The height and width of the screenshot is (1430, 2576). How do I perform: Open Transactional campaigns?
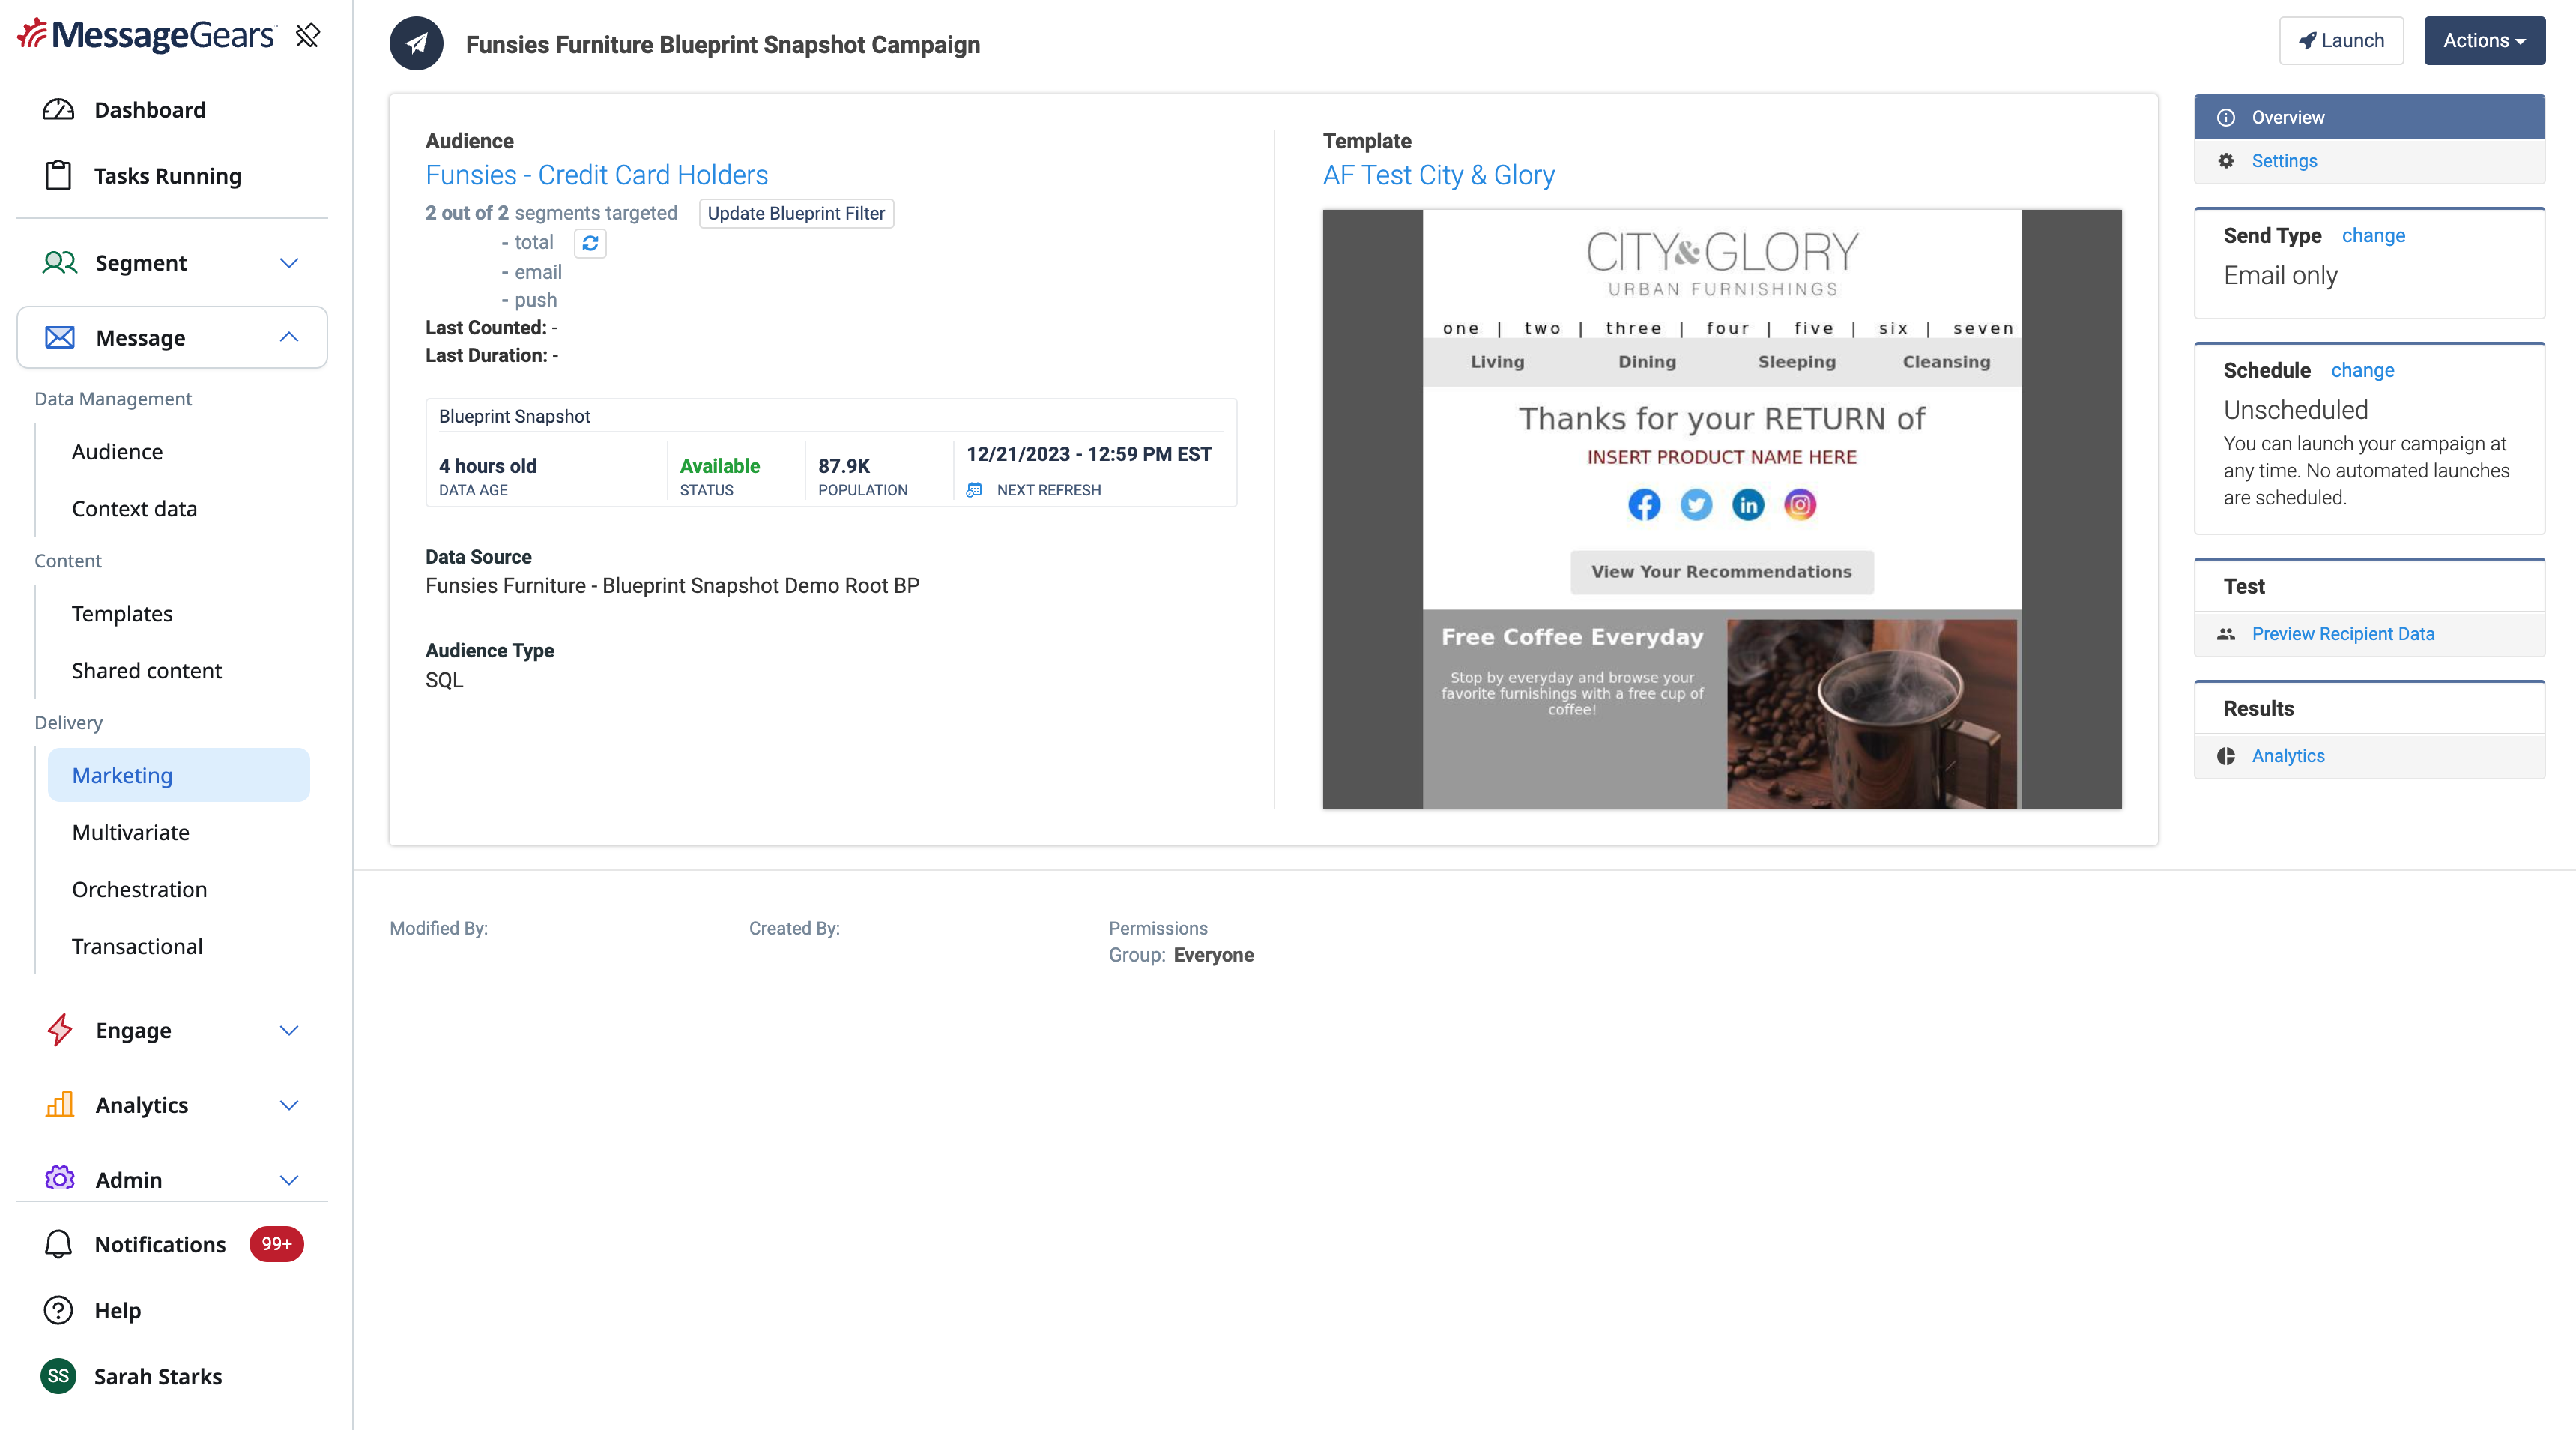(x=137, y=947)
